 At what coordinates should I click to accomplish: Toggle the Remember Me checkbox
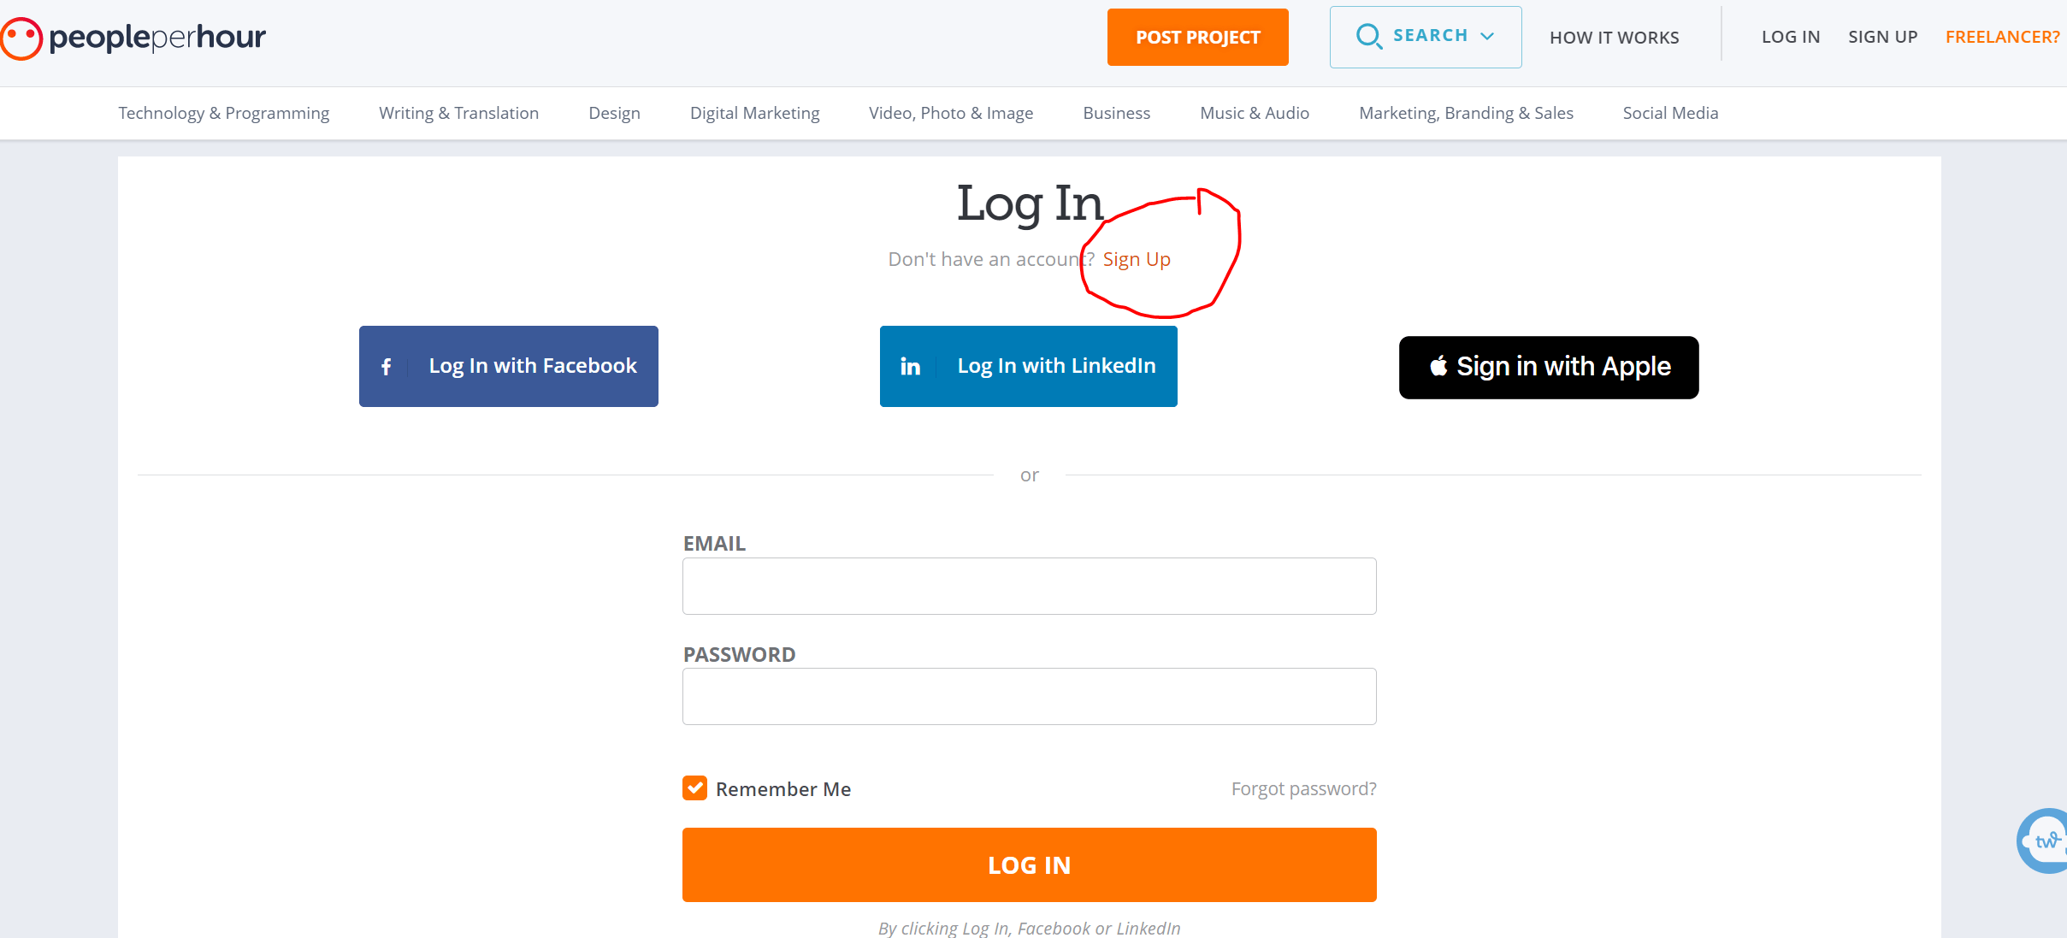[x=694, y=788]
